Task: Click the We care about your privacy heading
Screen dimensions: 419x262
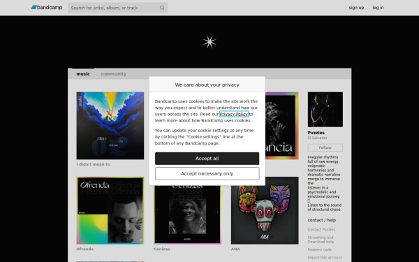Action: [207, 85]
